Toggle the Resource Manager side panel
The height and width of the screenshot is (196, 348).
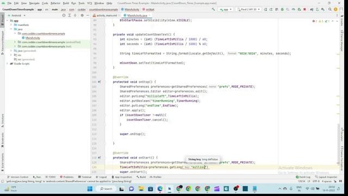tap(2, 42)
